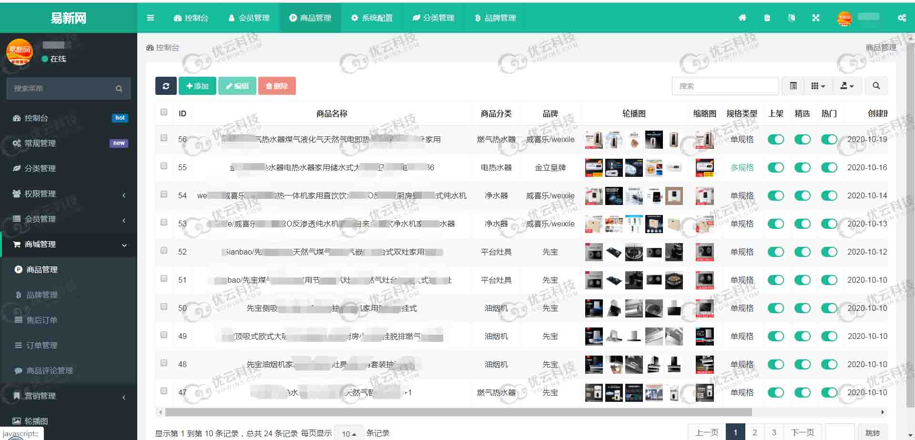Click the 添加 add button
Image resolution: width=915 pixels, height=440 pixels.
[197, 86]
